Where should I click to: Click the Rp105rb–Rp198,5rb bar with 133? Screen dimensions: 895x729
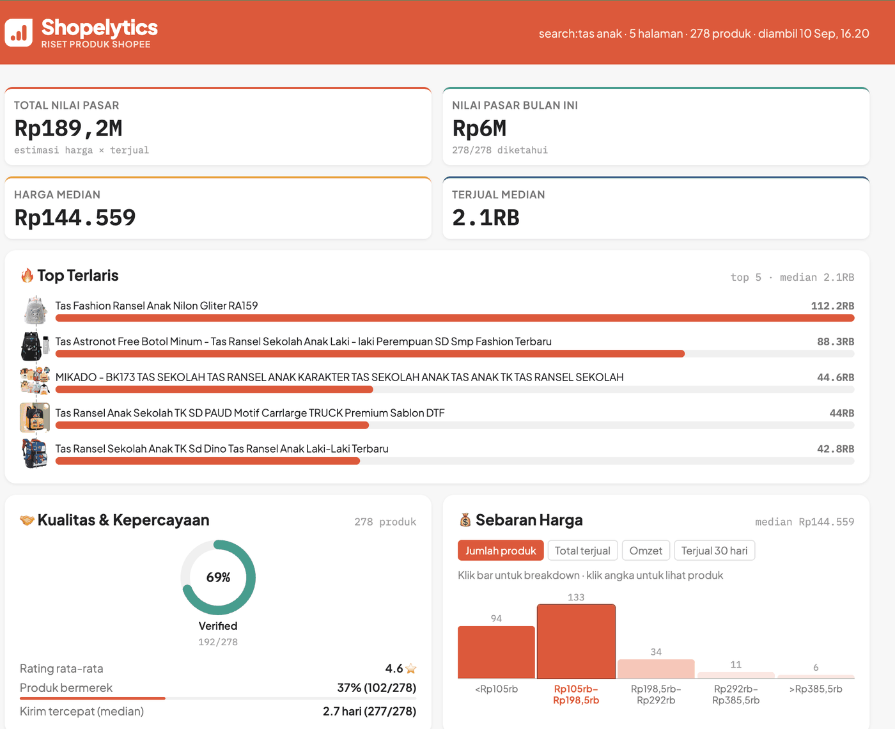576,641
